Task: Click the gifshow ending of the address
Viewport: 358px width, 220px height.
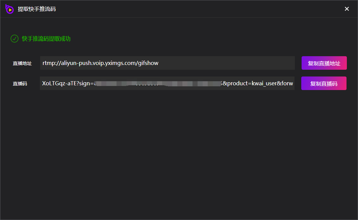Action: tap(148, 63)
